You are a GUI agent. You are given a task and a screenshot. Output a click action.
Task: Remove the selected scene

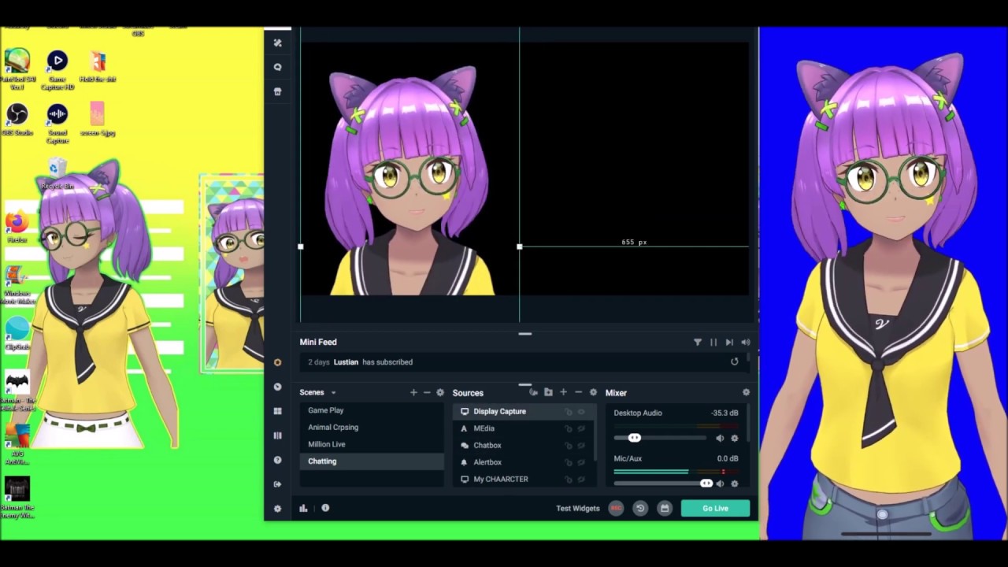click(x=427, y=392)
